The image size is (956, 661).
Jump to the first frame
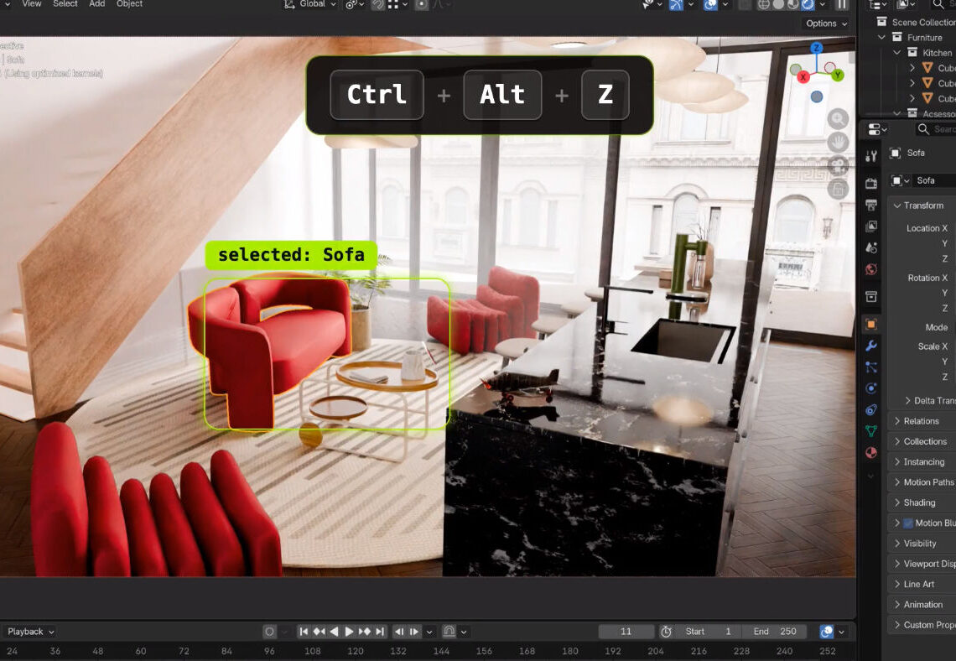click(304, 632)
